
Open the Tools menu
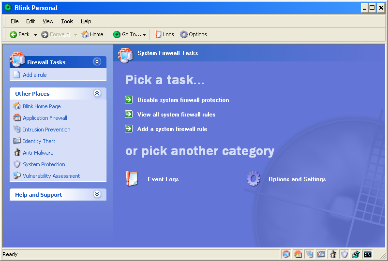point(67,21)
